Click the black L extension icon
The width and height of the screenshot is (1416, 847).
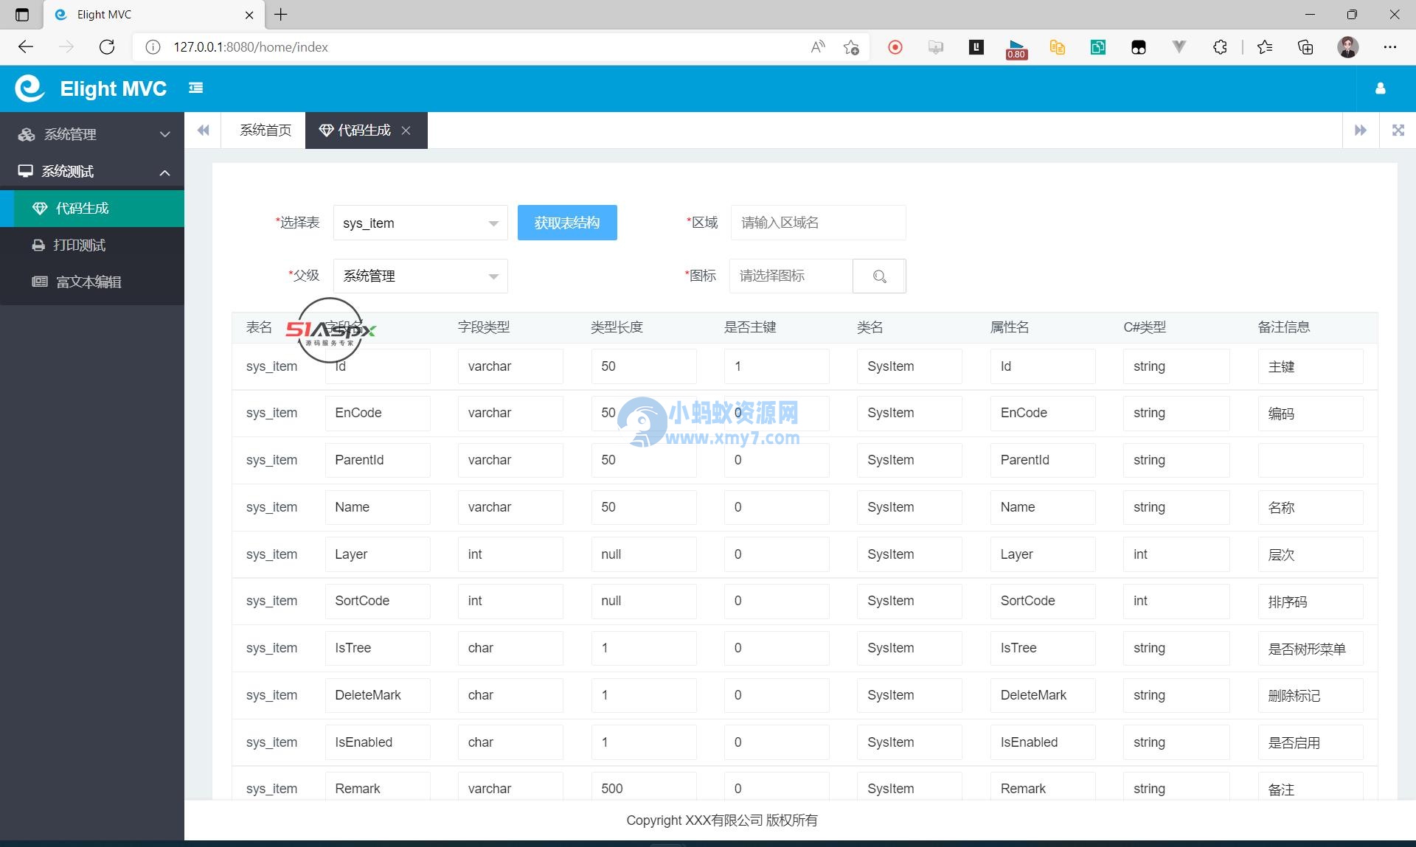tap(976, 47)
